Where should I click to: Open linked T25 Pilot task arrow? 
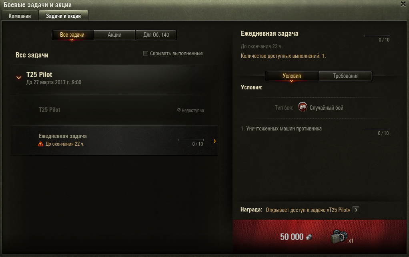pyautogui.click(x=356, y=210)
